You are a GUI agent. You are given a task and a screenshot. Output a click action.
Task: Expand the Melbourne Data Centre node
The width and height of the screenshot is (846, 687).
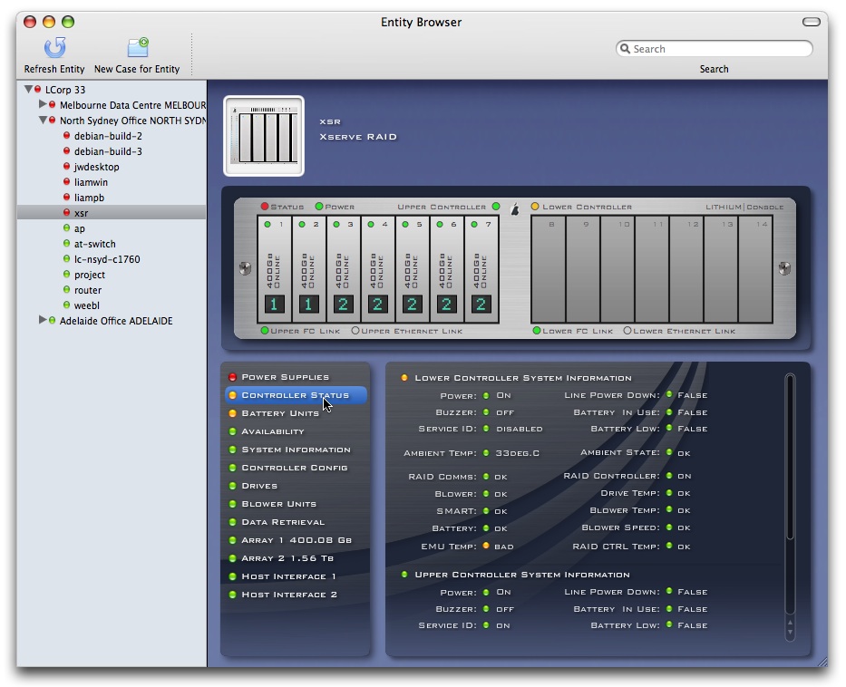click(x=43, y=104)
